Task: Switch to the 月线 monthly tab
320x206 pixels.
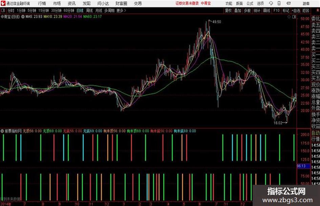Action: click(x=99, y=10)
